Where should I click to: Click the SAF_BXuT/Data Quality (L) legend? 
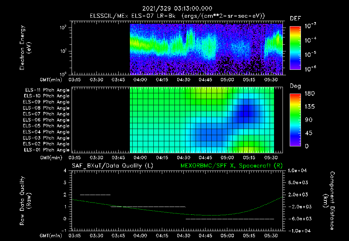[x=112, y=166]
